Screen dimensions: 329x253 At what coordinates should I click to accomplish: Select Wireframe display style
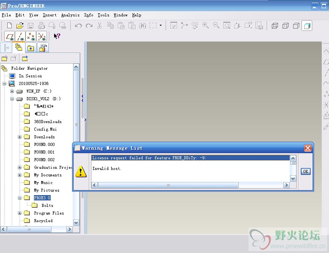click(275, 26)
